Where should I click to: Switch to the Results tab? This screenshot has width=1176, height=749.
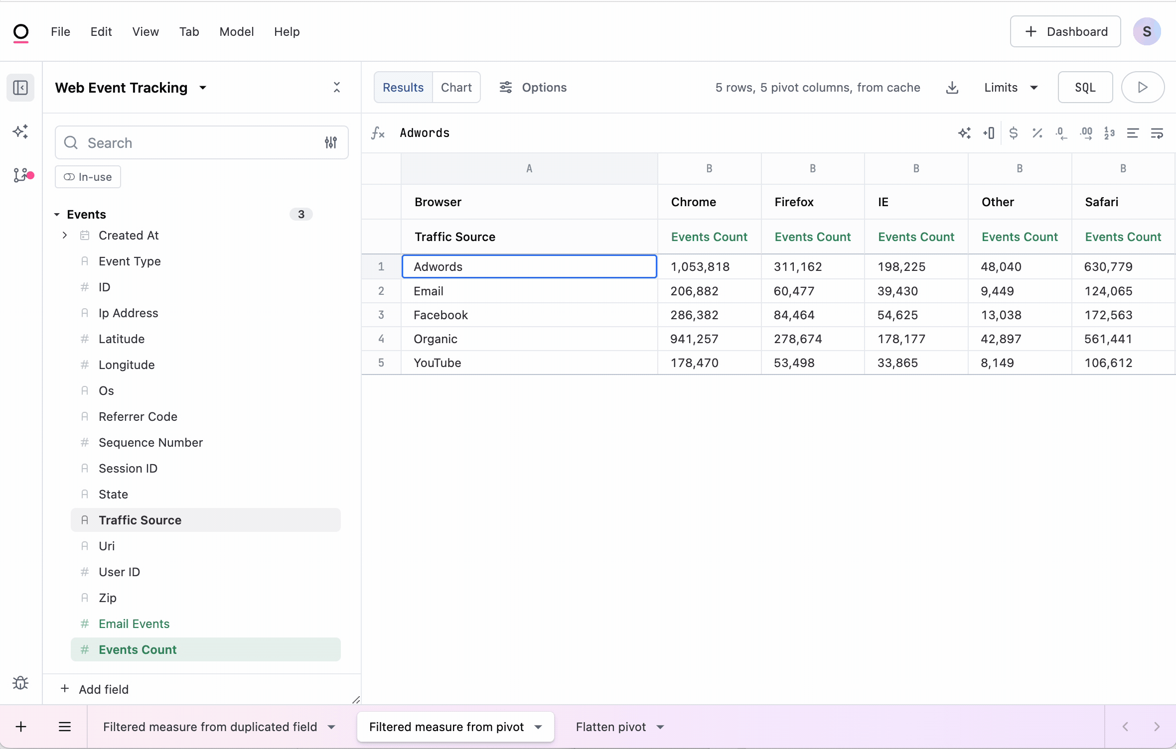(403, 87)
